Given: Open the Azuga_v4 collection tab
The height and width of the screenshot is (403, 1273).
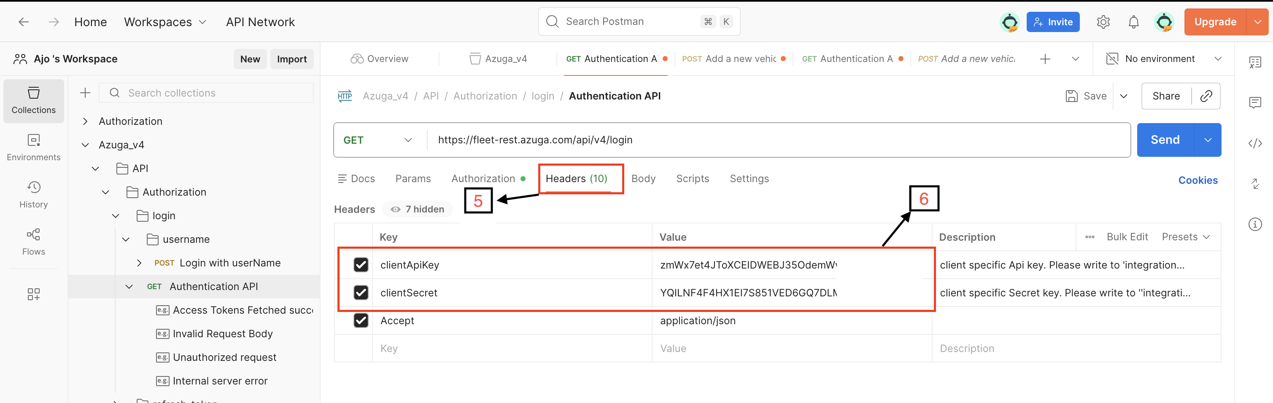Looking at the screenshot, I should (498, 59).
